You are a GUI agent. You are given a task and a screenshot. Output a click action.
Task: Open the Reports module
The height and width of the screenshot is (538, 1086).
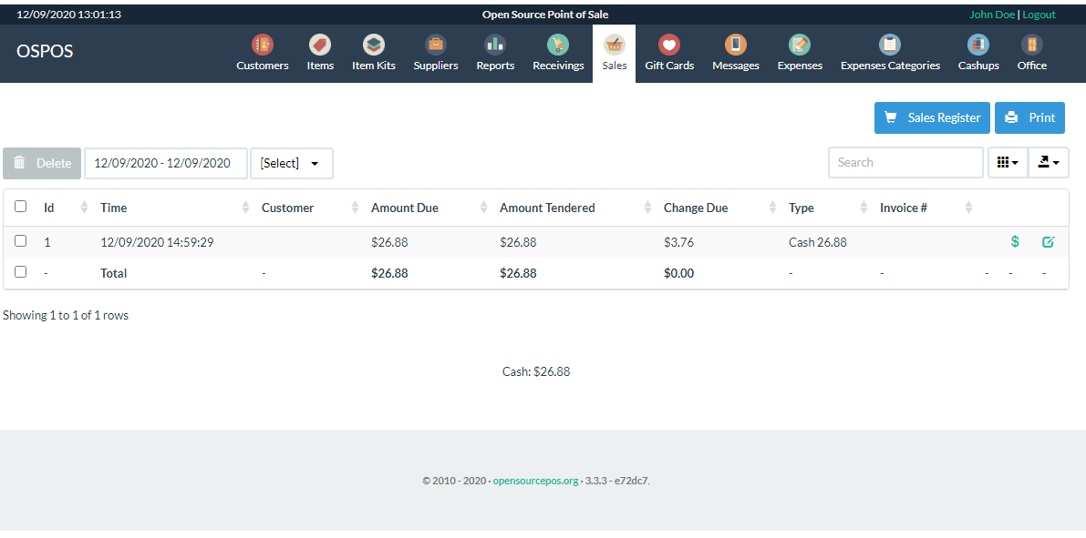pyautogui.click(x=495, y=53)
